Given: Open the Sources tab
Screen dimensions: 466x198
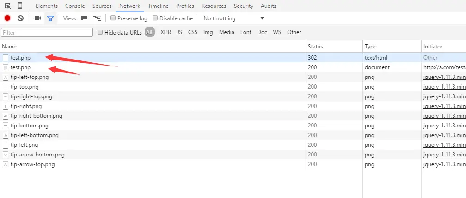Looking at the screenshot, I should click(102, 6).
